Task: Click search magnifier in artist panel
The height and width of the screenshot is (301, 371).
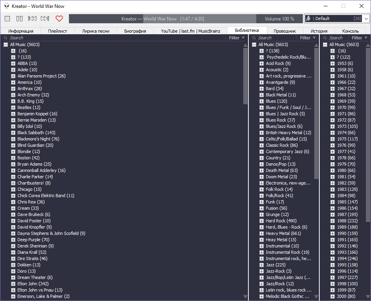Action: (6, 38)
